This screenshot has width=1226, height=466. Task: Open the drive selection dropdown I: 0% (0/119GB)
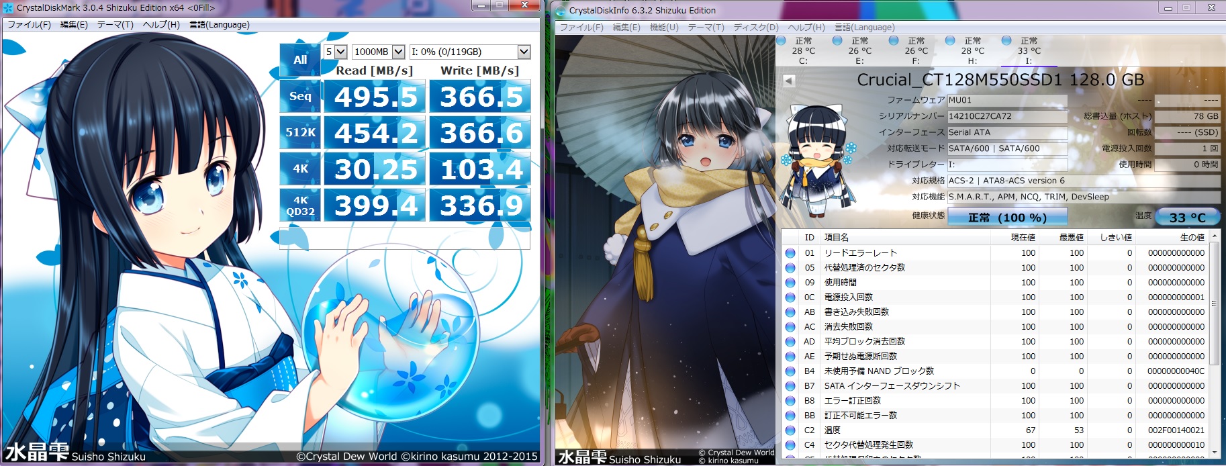point(470,52)
